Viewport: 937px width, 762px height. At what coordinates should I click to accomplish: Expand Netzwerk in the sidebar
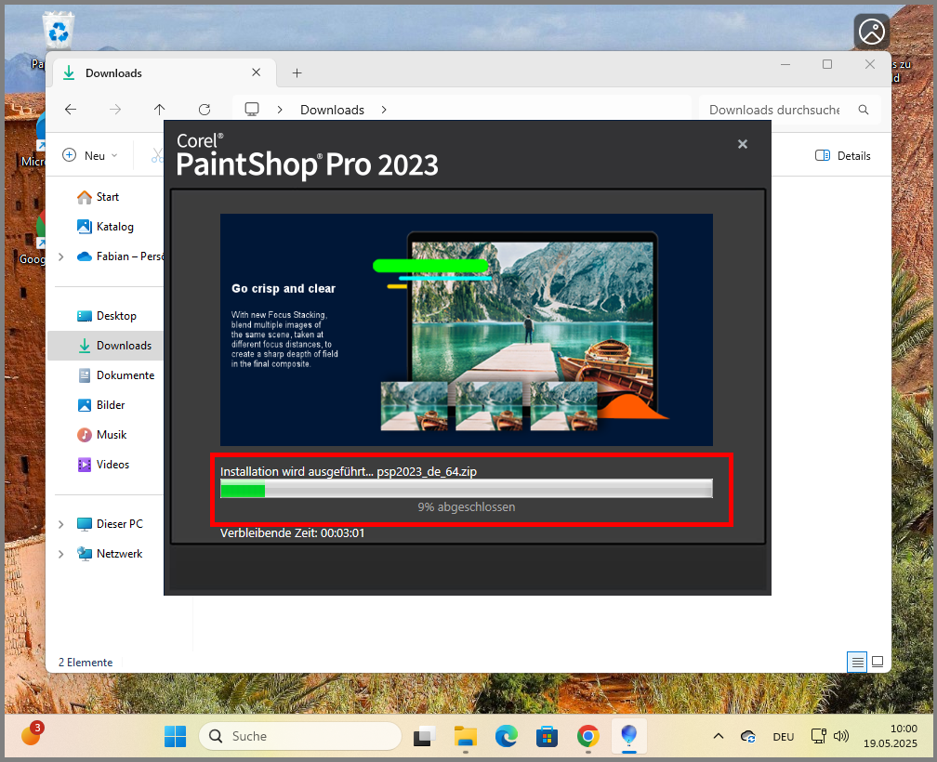(62, 553)
